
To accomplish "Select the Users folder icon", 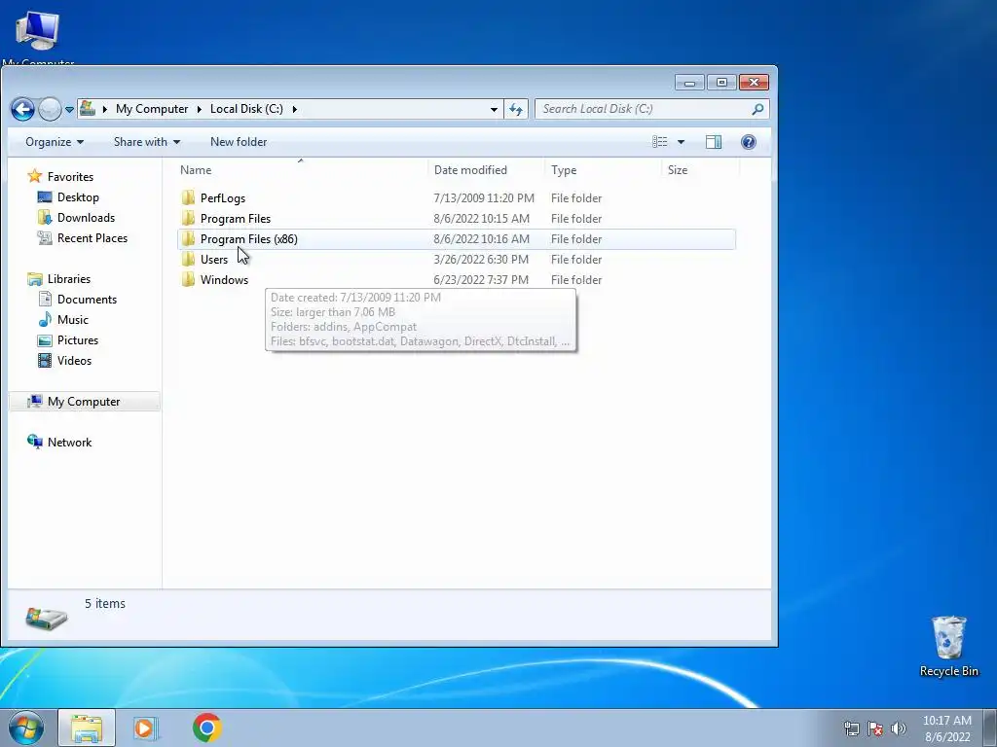I will tap(188, 259).
